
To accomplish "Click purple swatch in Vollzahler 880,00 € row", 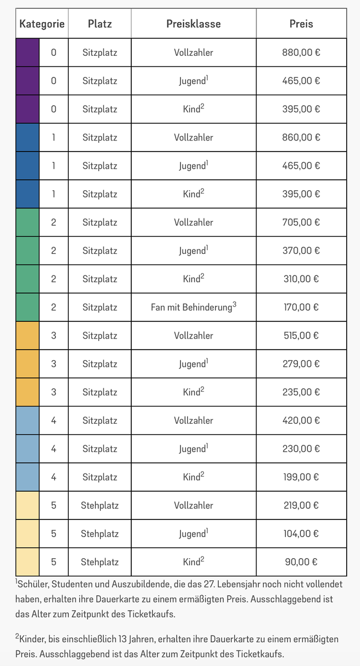I will [x=28, y=53].
